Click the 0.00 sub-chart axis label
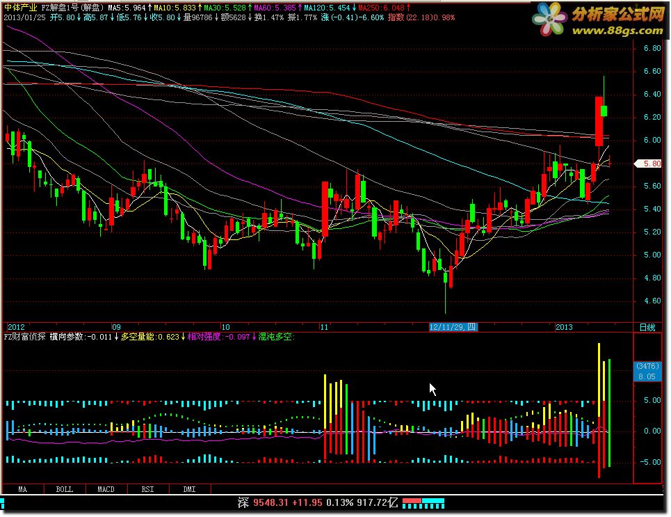This screenshot has width=671, height=517. coord(653,431)
